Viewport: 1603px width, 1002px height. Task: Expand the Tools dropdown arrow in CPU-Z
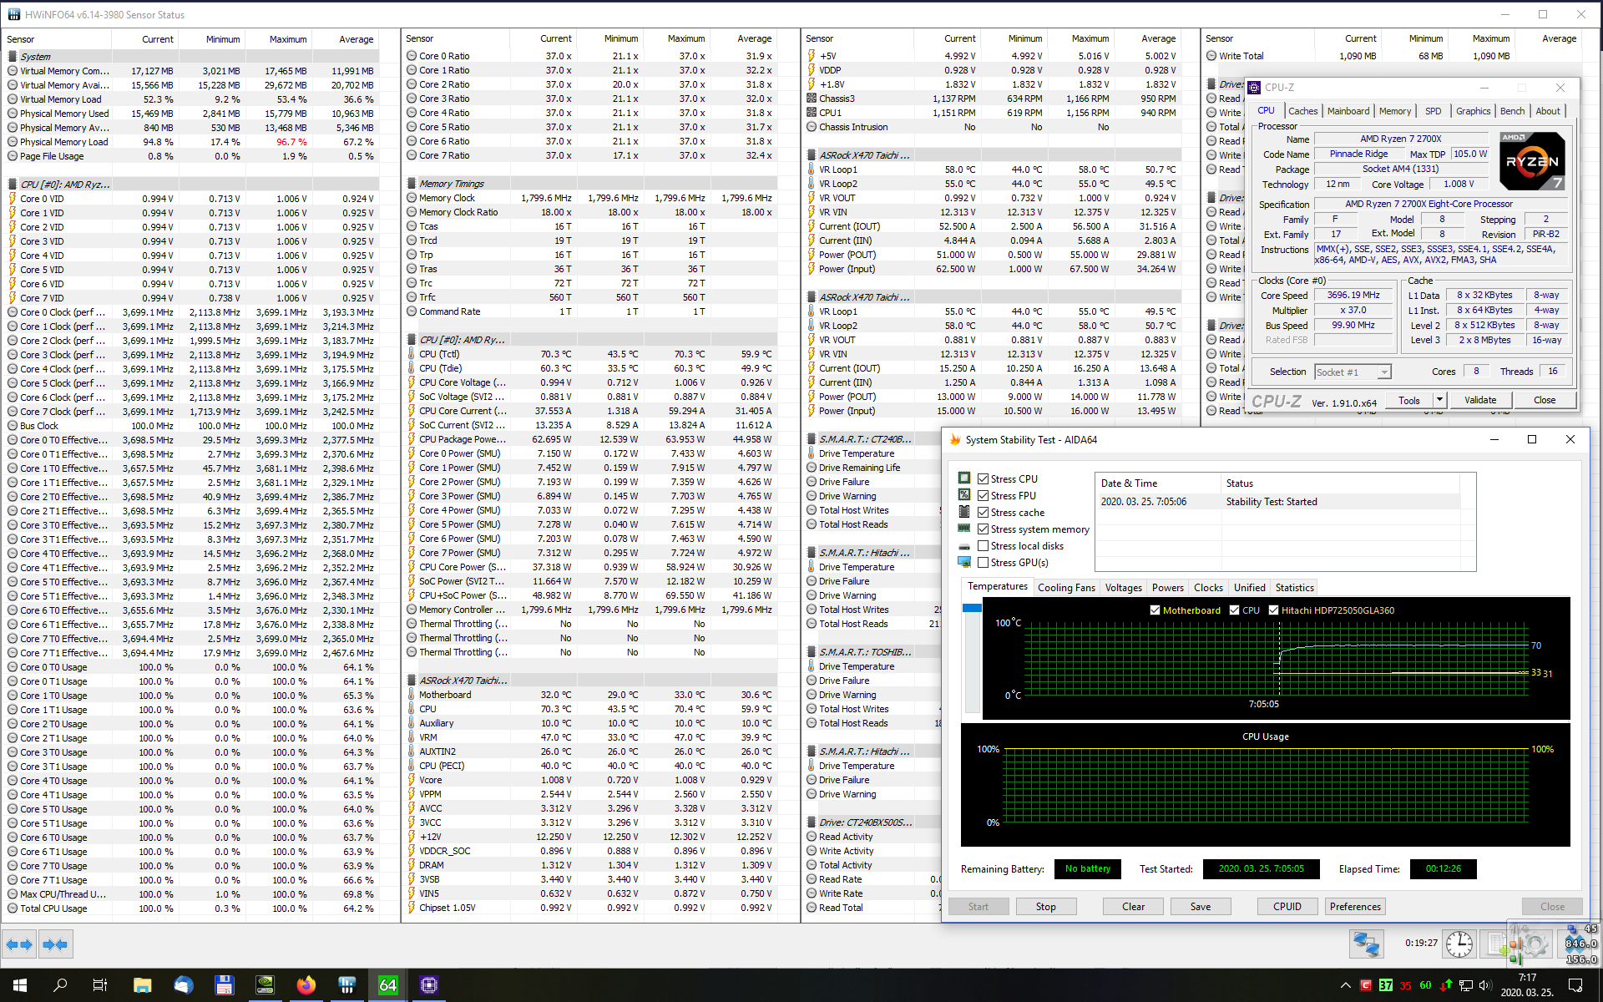pos(1439,400)
